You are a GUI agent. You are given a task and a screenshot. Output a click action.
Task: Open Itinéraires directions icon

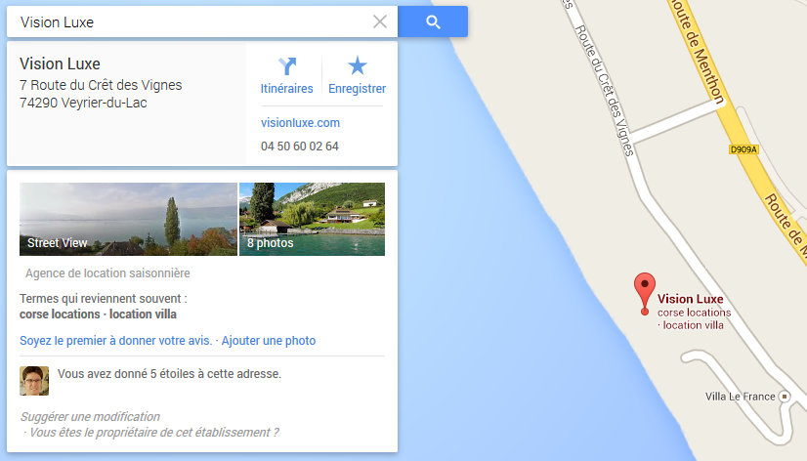(x=287, y=66)
